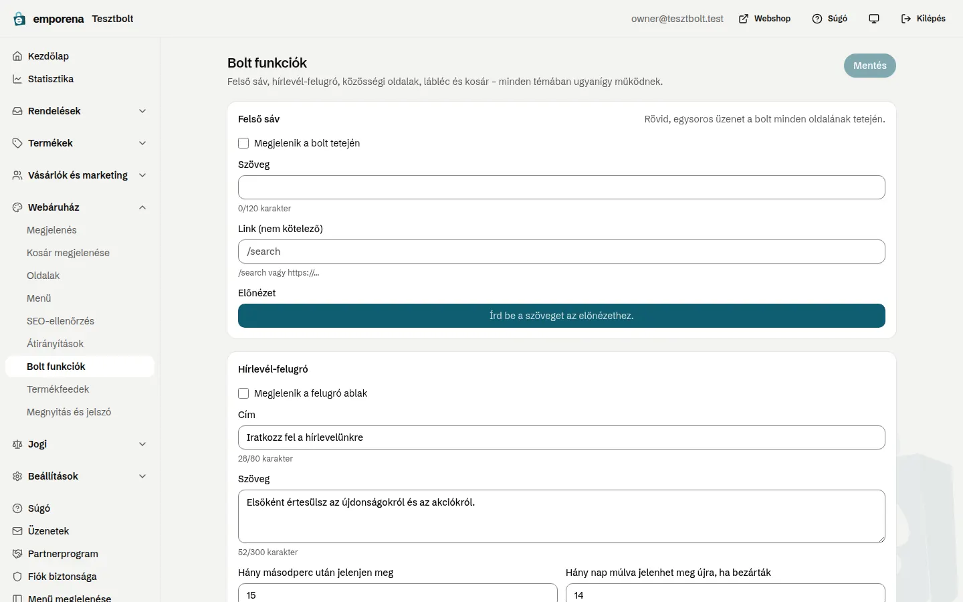Click the Üzenetek envelope icon
The width and height of the screenshot is (963, 602).
17,531
